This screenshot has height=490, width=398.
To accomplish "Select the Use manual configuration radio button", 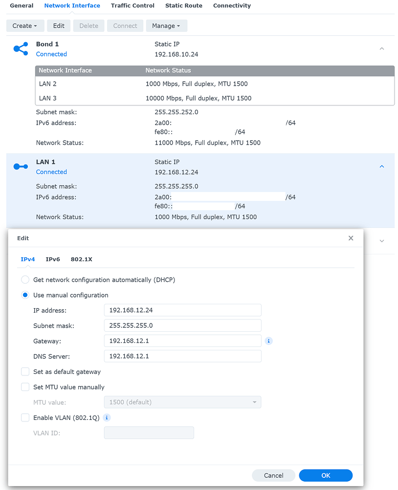I will coord(25,295).
